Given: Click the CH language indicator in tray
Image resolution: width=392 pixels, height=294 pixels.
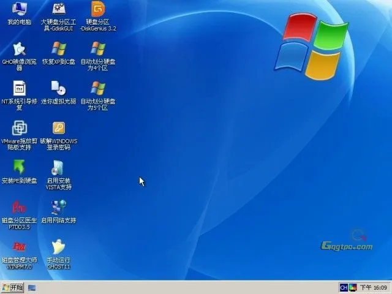Looking at the screenshot, I should 344,287.
